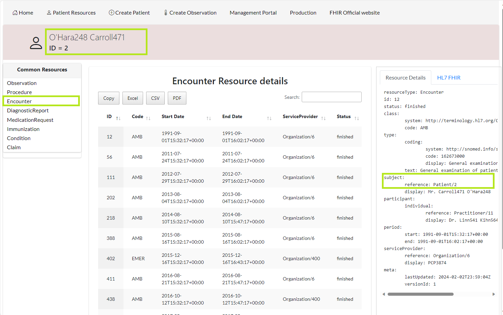
Task: Sort table by Code column arrows
Action: tap(148, 118)
